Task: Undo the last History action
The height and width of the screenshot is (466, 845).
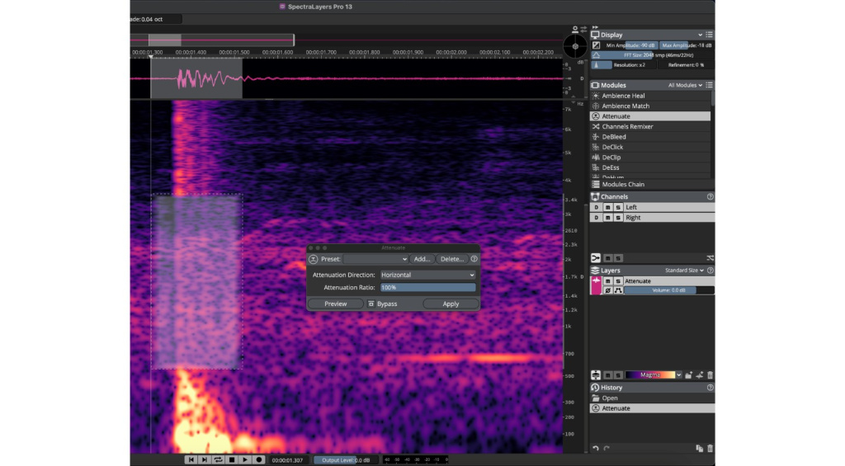Action: click(x=596, y=448)
